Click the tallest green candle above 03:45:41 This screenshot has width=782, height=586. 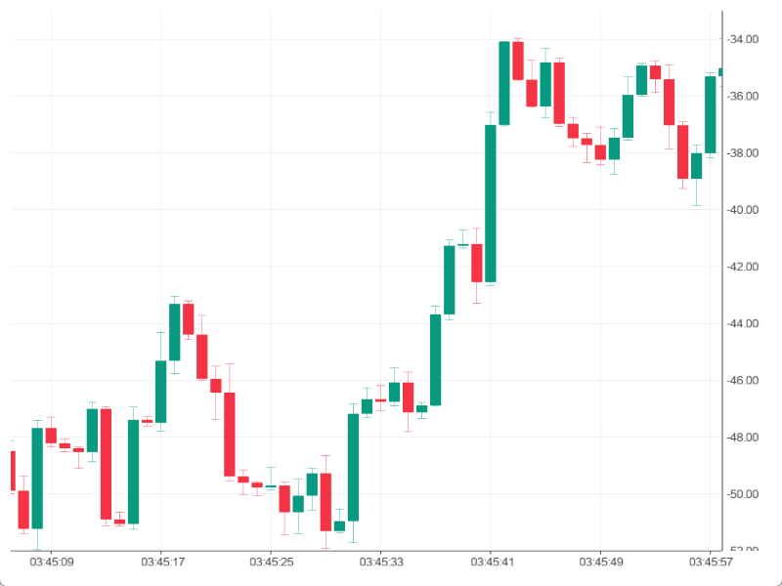click(x=491, y=203)
